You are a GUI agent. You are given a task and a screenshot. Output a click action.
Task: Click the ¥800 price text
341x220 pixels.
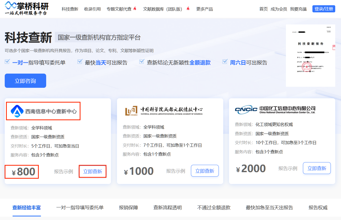(x=24, y=172)
